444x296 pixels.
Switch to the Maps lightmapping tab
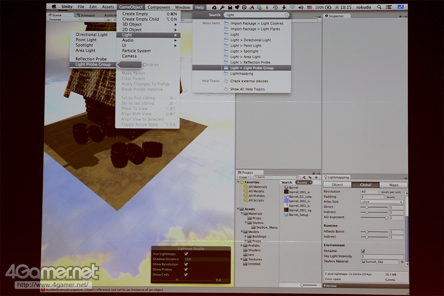393,185
